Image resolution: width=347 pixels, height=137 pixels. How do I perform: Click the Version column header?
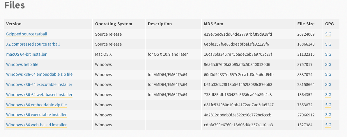pyautogui.click(x=14, y=24)
